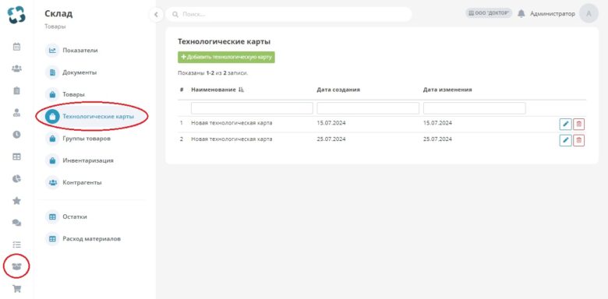Click the ООО "ДОКТОР" organization badge

point(489,13)
